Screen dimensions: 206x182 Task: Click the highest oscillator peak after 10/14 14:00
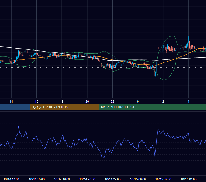pyautogui.click(x=19, y=127)
